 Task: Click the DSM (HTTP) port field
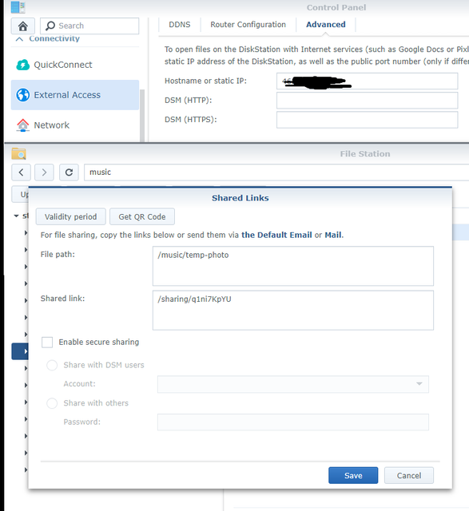pos(368,101)
